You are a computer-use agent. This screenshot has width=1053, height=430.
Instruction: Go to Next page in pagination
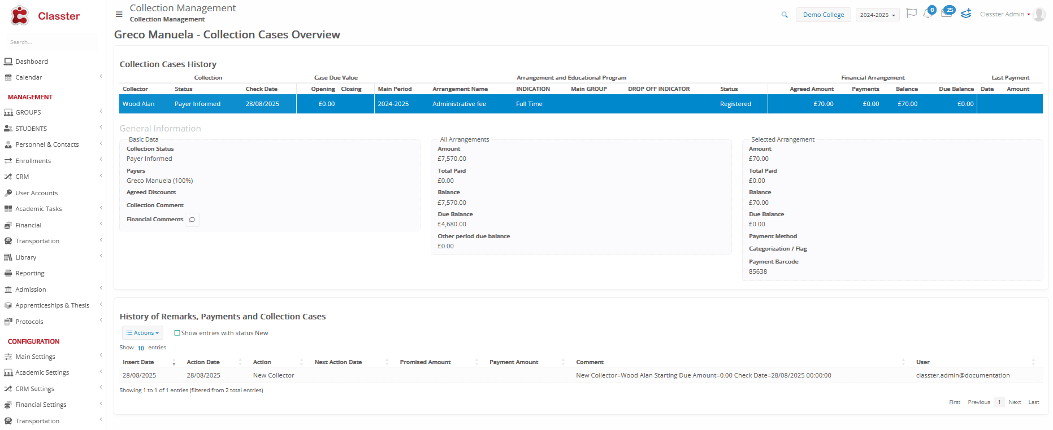pyautogui.click(x=1014, y=402)
